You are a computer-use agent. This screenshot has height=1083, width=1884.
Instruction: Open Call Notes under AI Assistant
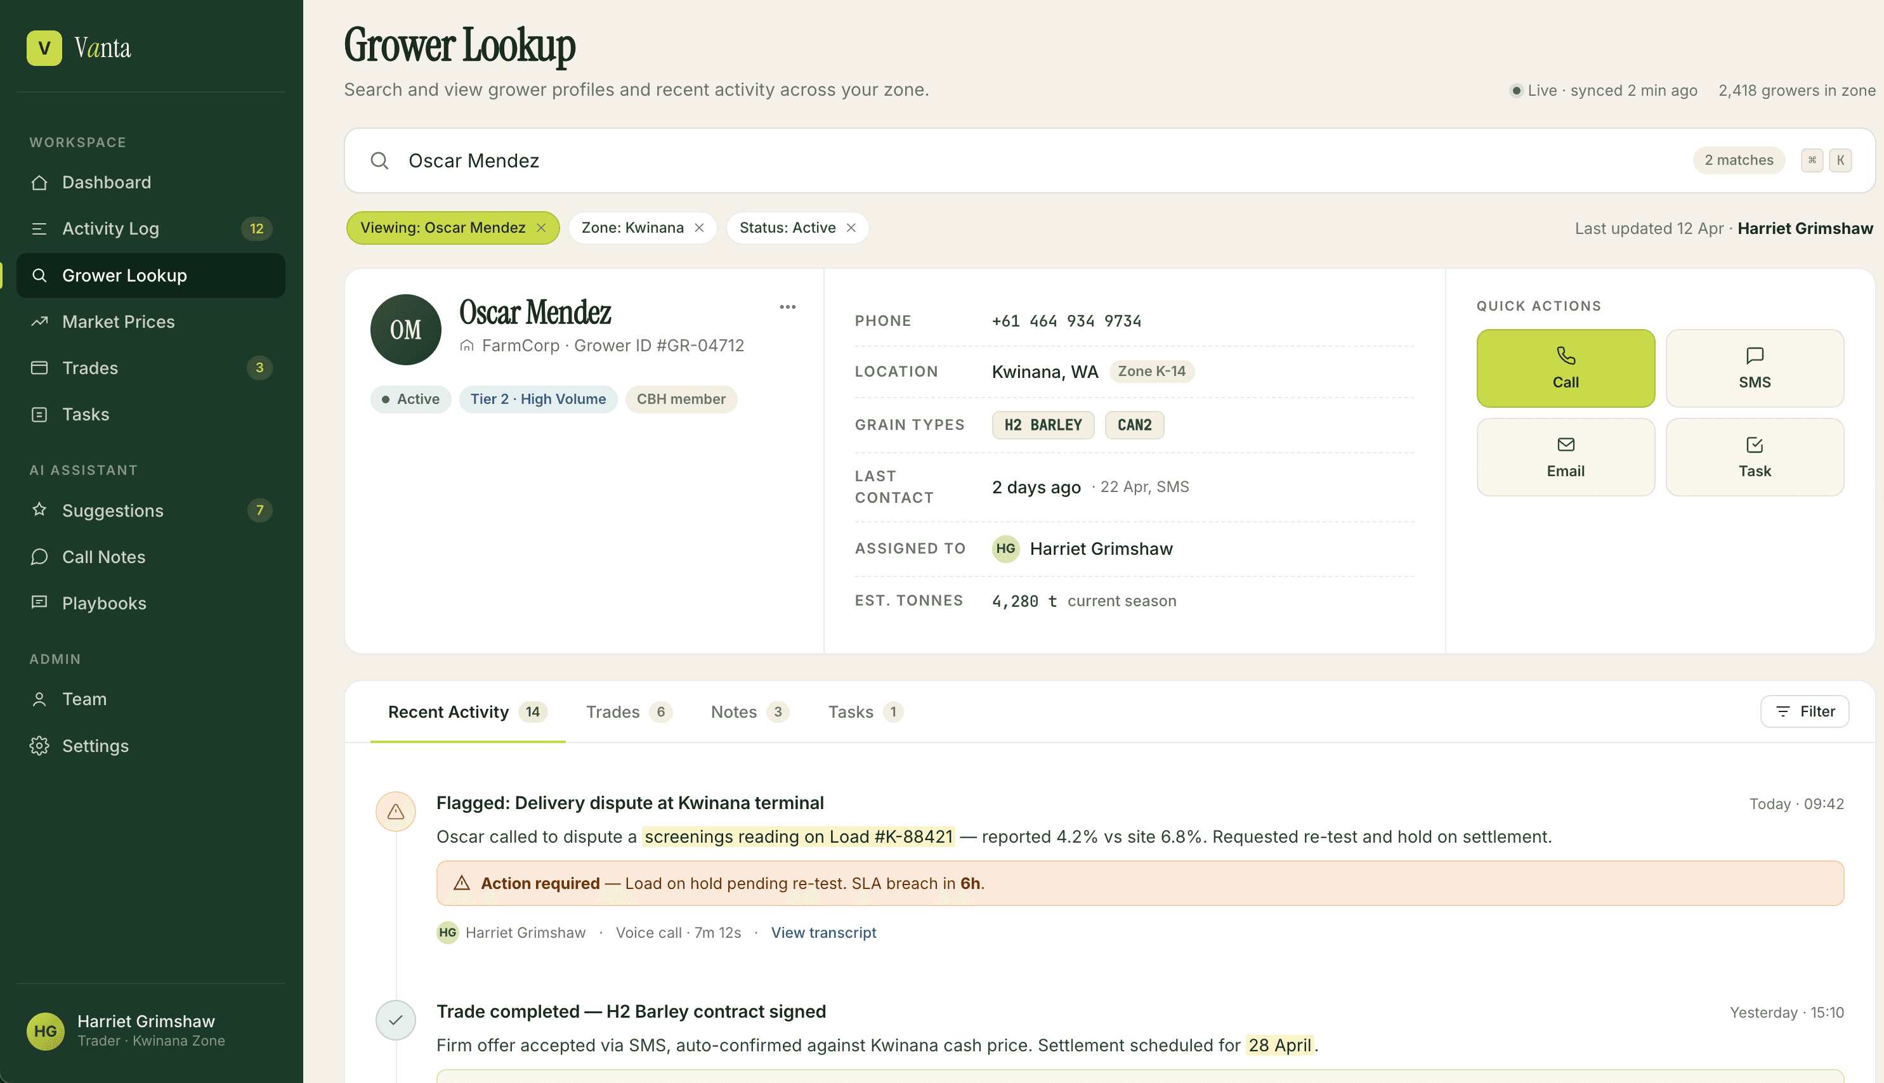[103, 556]
